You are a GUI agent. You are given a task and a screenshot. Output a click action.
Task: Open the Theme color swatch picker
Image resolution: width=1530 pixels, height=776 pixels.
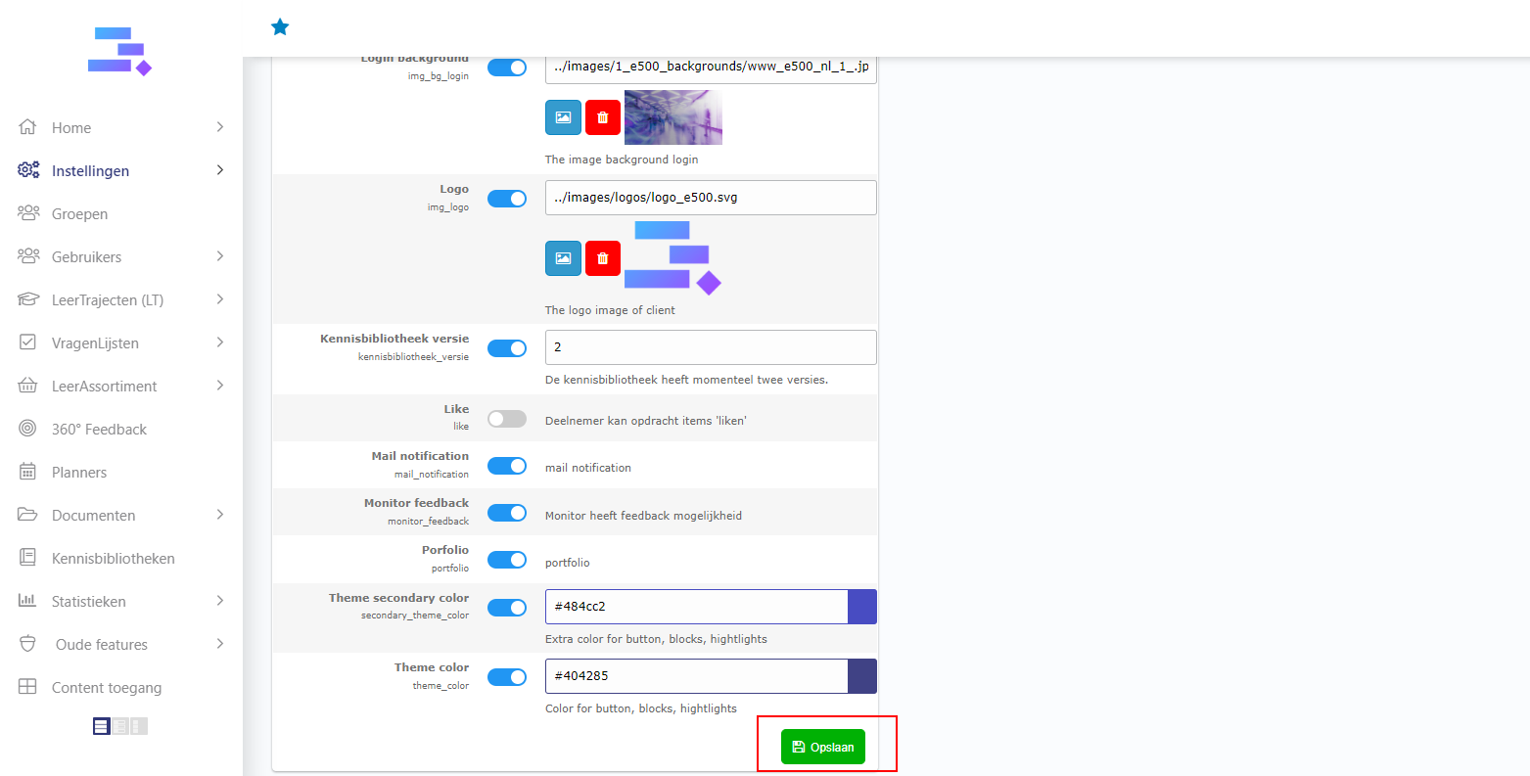coord(861,676)
